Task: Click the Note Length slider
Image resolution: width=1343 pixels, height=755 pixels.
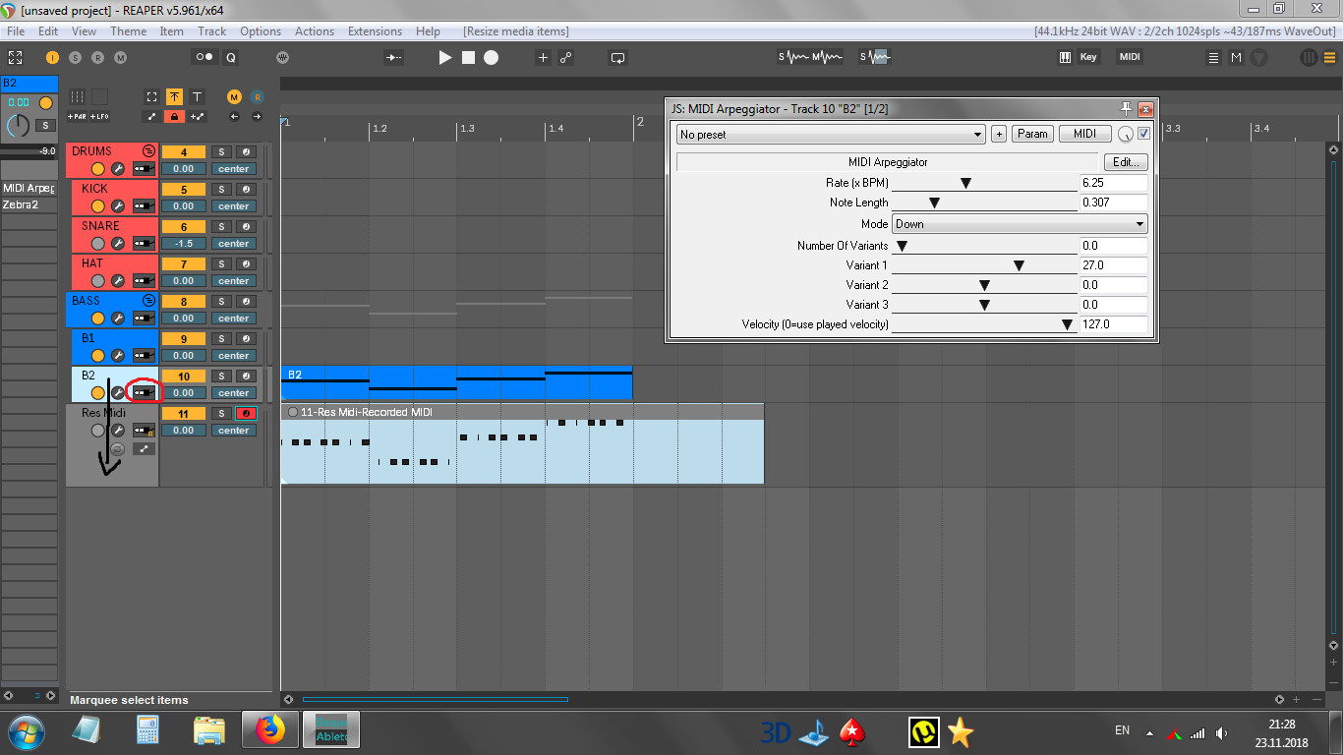Action: 984,203
